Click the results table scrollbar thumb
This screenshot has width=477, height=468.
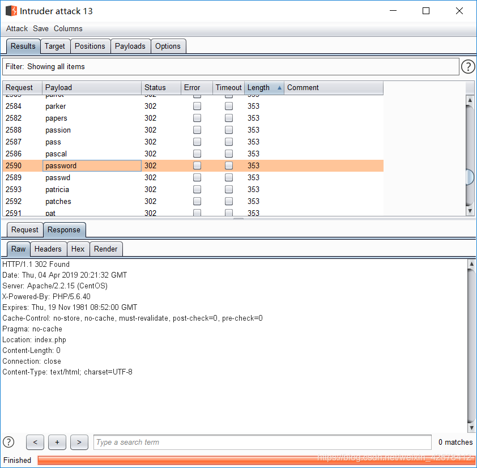point(470,177)
